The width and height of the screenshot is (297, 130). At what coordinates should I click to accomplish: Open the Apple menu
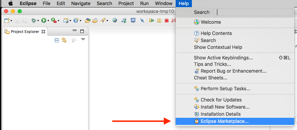click(x=11, y=3)
